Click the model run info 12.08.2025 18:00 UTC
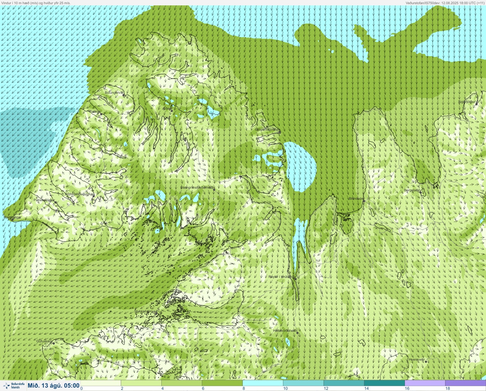Viewport: 486px width, 391px height. 445,3
